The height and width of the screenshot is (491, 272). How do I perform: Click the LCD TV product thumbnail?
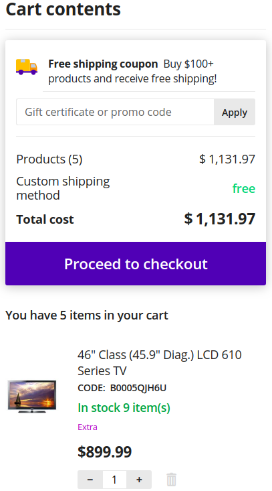pos(32,396)
